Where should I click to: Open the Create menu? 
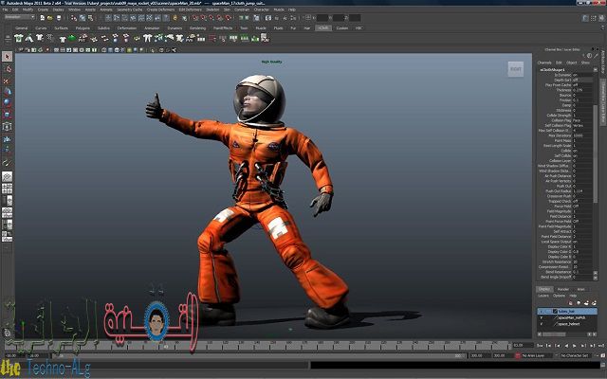point(43,9)
